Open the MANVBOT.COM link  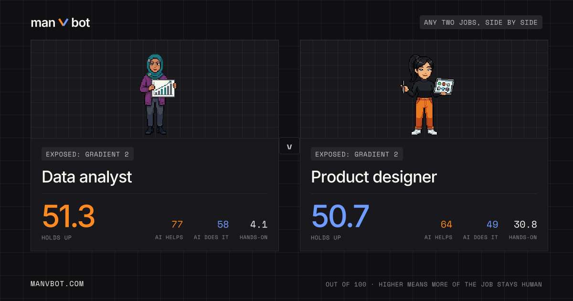pyautogui.click(x=57, y=284)
